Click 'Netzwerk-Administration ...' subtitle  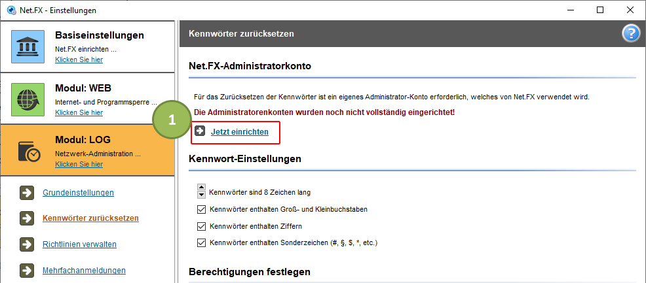coord(98,154)
